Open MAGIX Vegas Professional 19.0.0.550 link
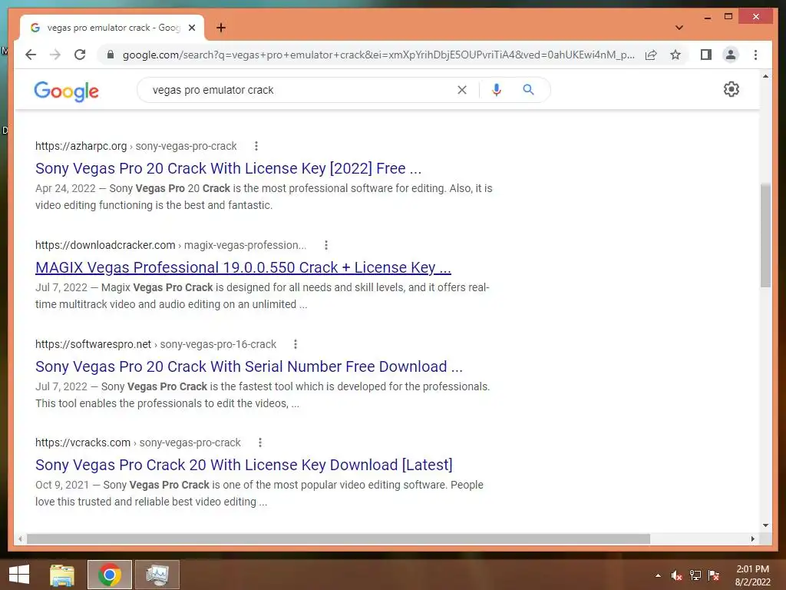The image size is (786, 590). click(x=243, y=267)
